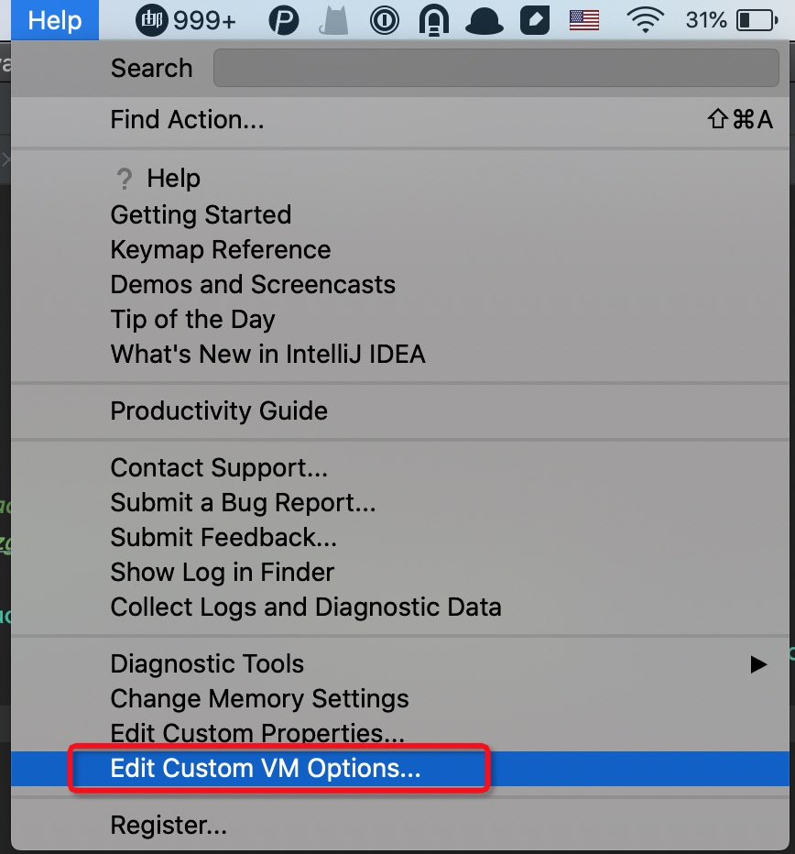
Task: Open Getting Started
Action: tap(400, 214)
